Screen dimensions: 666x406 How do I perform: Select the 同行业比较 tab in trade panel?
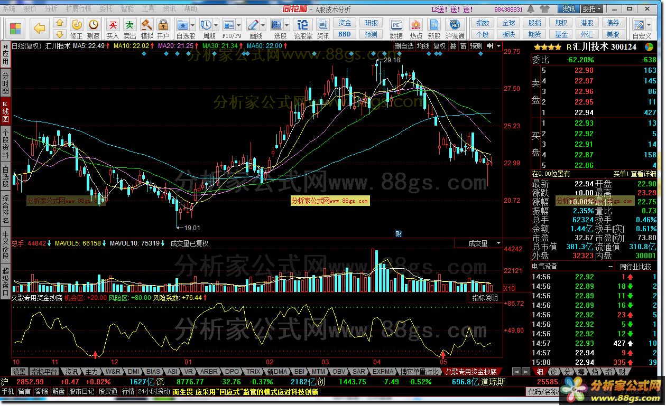[x=636, y=267]
